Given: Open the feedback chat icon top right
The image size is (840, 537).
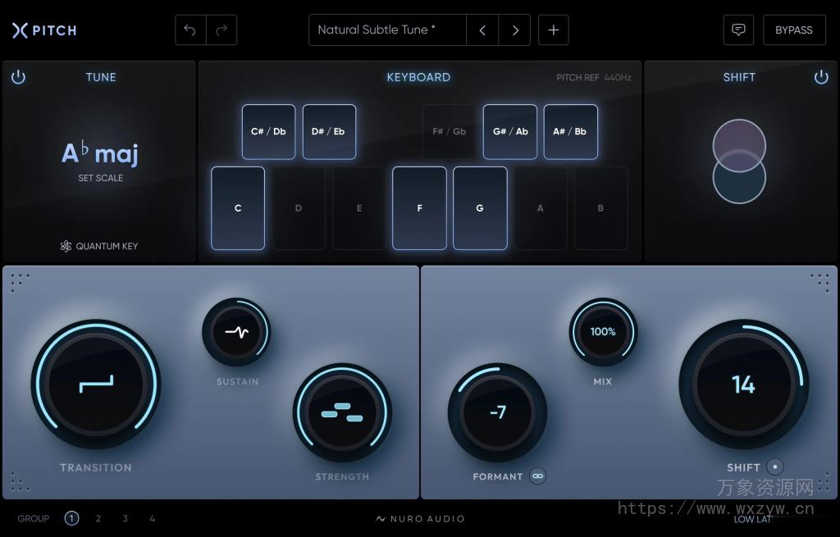Looking at the screenshot, I should coord(737,30).
